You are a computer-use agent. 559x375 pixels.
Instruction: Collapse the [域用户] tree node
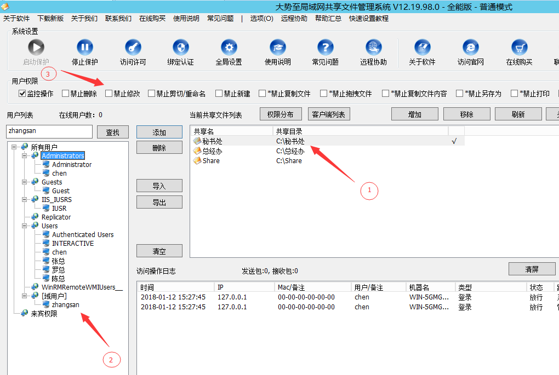[24, 296]
